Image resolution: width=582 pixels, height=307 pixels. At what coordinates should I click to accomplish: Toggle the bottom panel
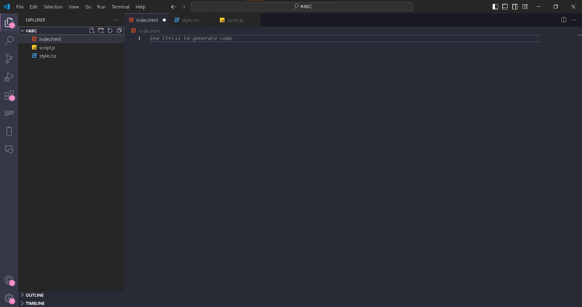point(505,7)
